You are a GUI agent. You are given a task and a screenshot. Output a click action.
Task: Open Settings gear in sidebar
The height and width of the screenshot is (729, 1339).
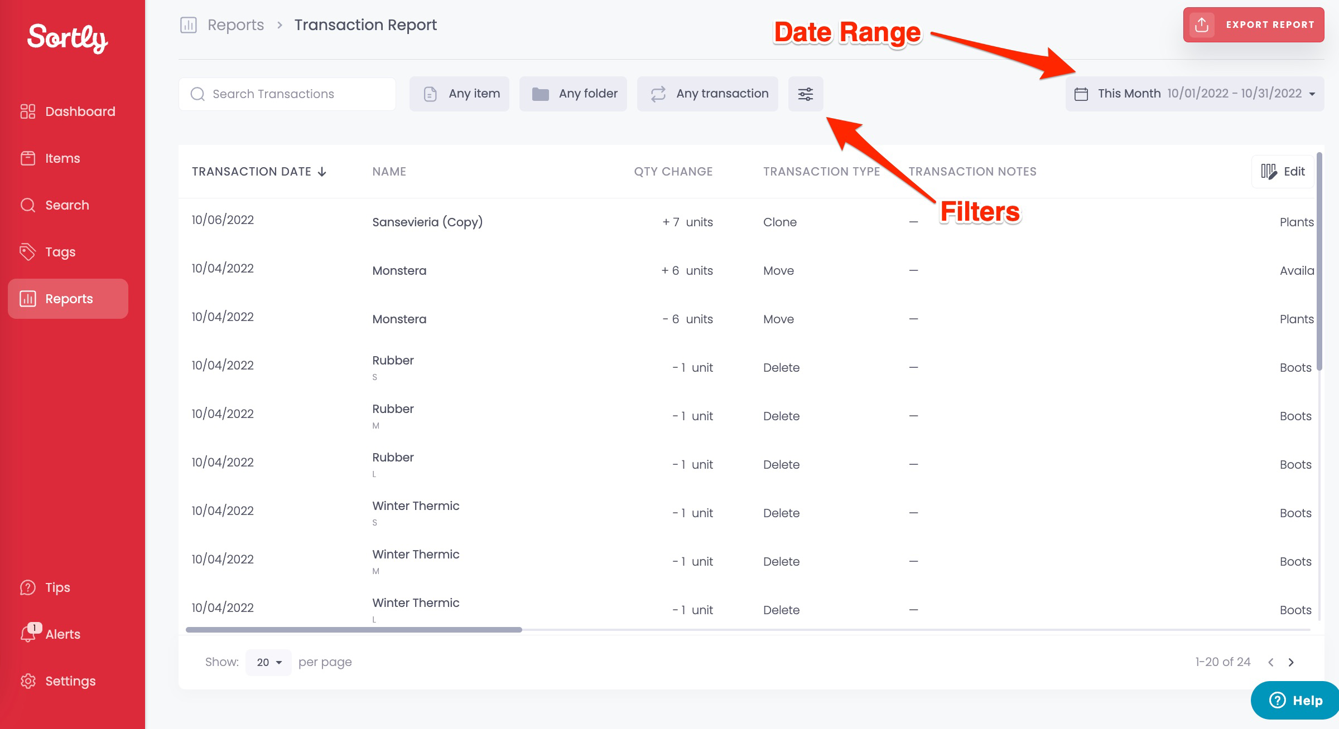click(x=28, y=681)
